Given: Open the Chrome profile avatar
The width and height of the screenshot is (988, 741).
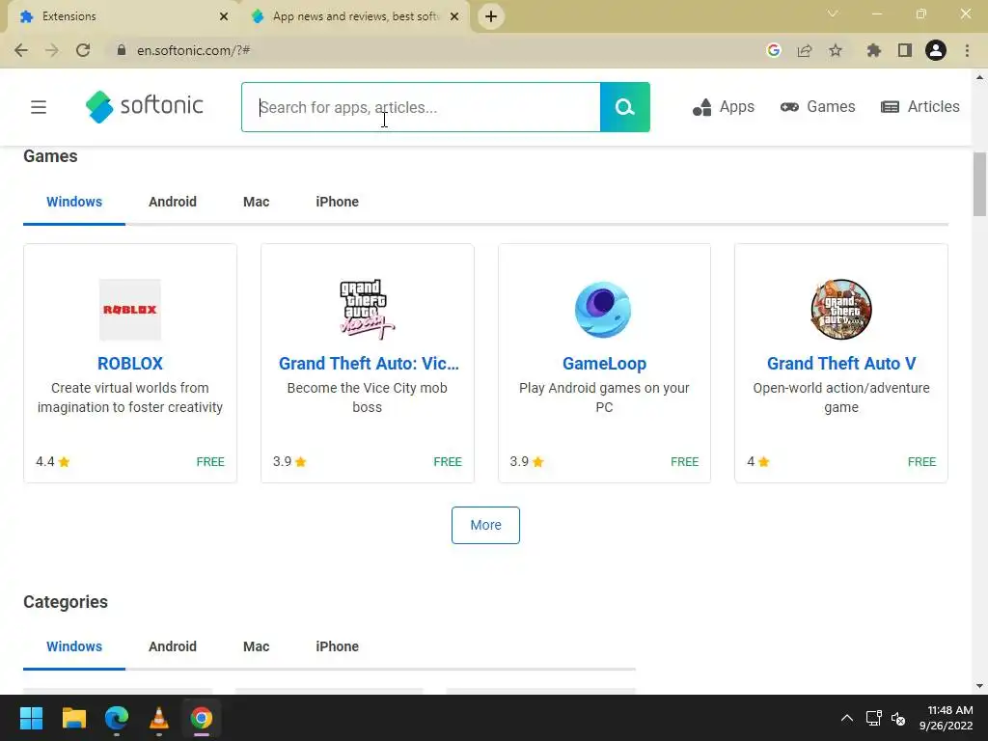Looking at the screenshot, I should click(x=936, y=50).
